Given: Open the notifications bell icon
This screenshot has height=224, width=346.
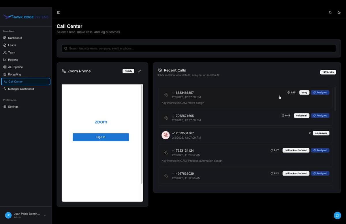Looking at the screenshot, I should (330, 12).
